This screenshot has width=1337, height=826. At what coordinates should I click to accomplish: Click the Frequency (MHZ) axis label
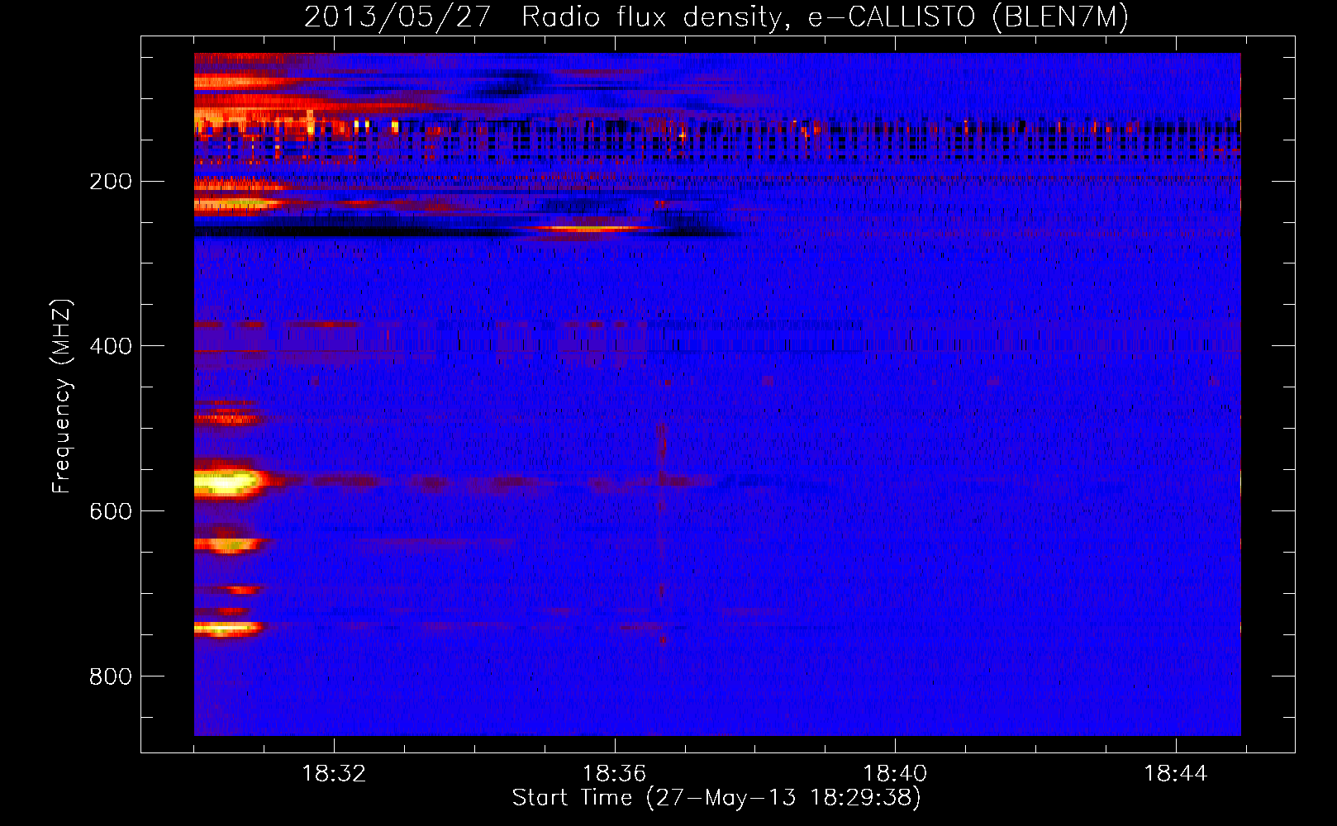point(62,396)
